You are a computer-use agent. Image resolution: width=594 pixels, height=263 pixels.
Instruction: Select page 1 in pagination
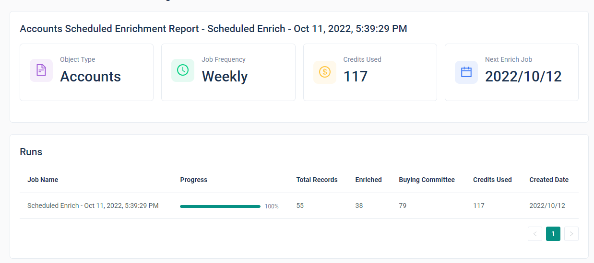point(553,234)
